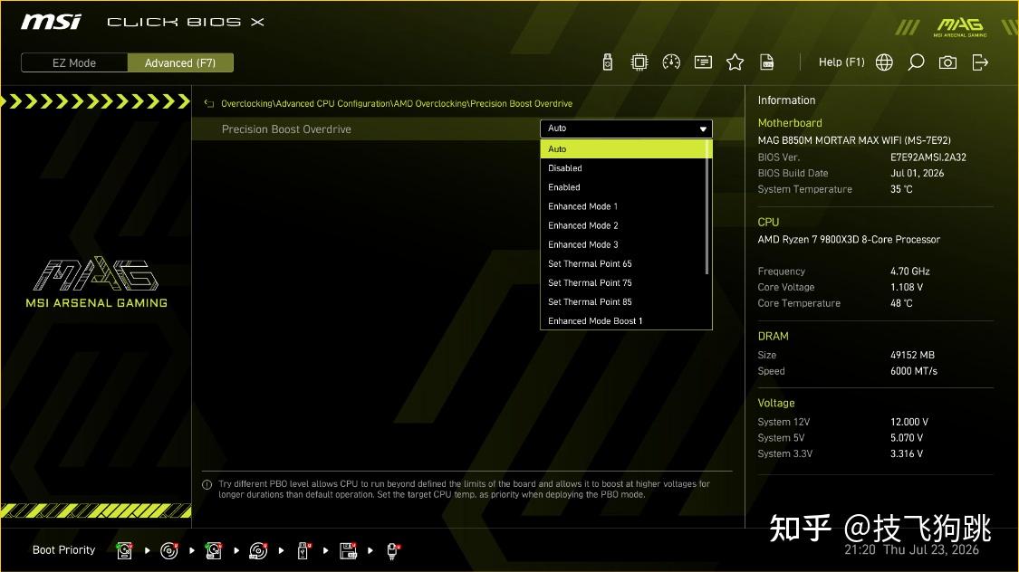The width and height of the screenshot is (1019, 572).
Task: Switch to the Advanced (F7) tab
Action: (x=180, y=63)
